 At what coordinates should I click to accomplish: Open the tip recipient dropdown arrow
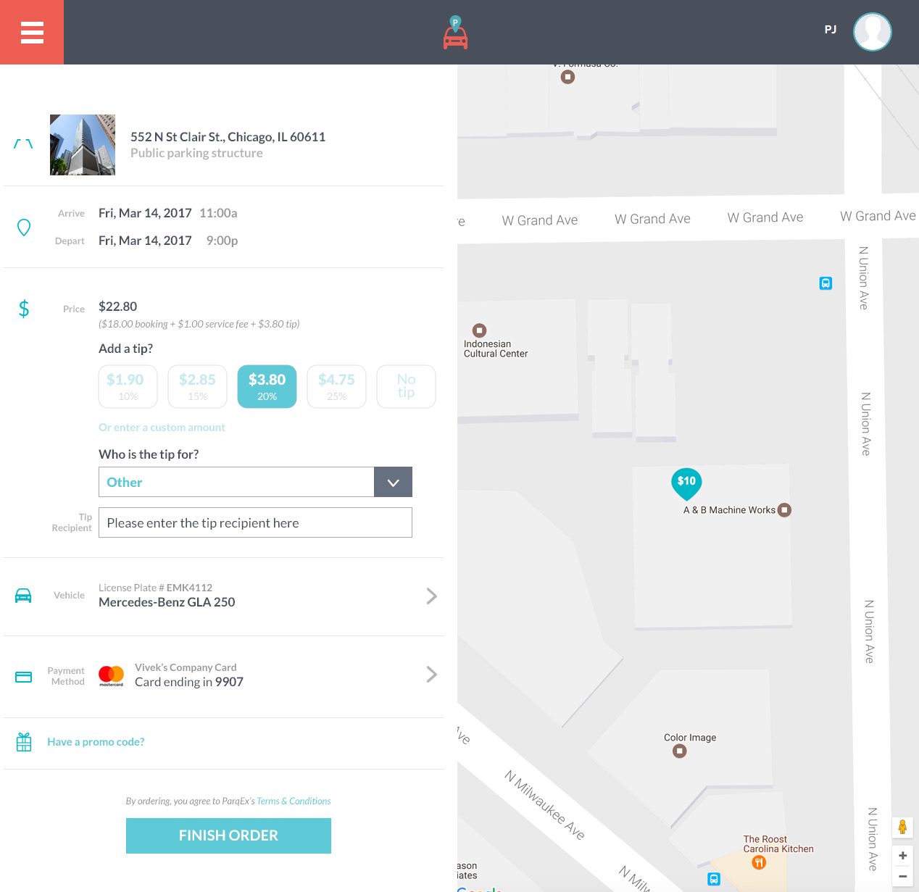coord(393,483)
